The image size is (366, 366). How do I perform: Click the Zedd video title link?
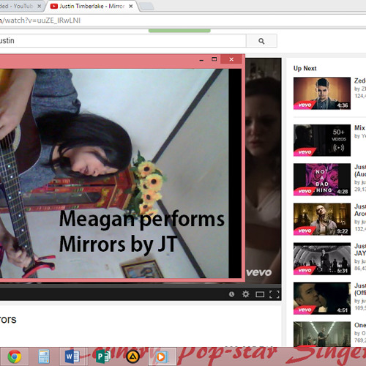click(x=360, y=81)
